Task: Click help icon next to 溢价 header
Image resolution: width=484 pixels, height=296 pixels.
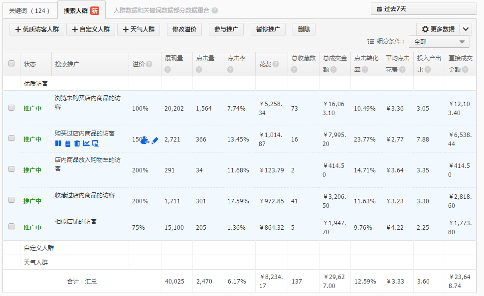Action: 149,64
